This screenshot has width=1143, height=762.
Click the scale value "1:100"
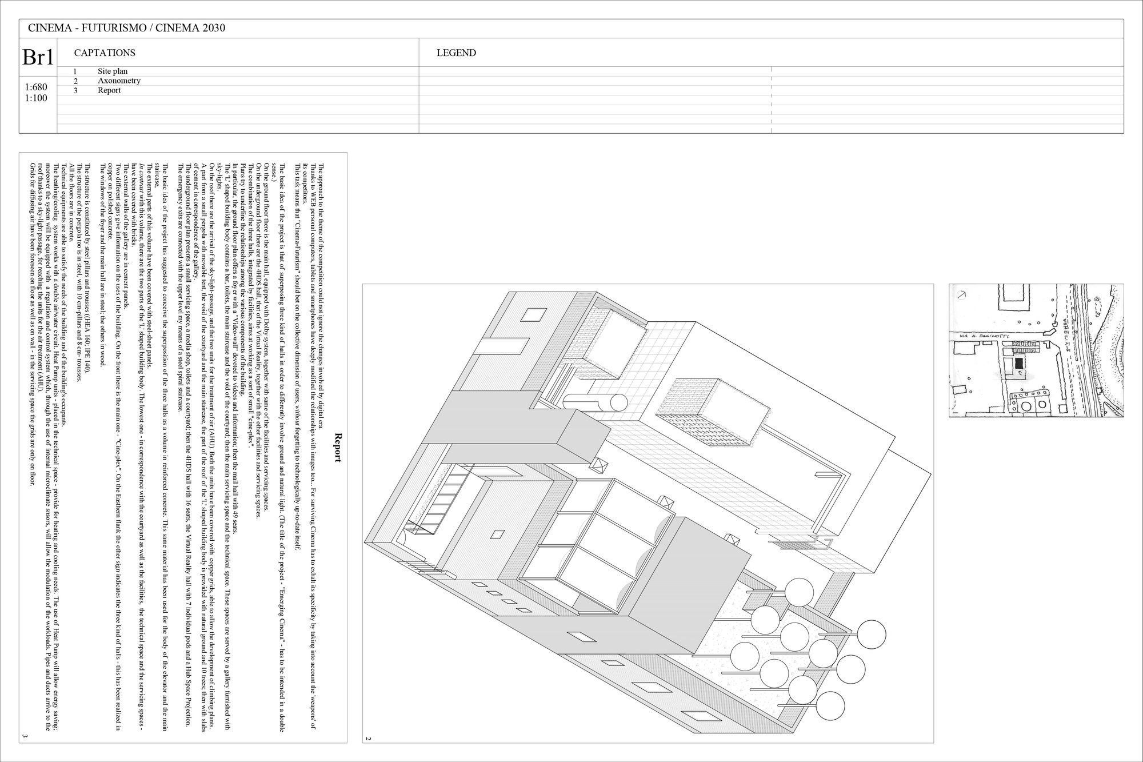tap(37, 98)
